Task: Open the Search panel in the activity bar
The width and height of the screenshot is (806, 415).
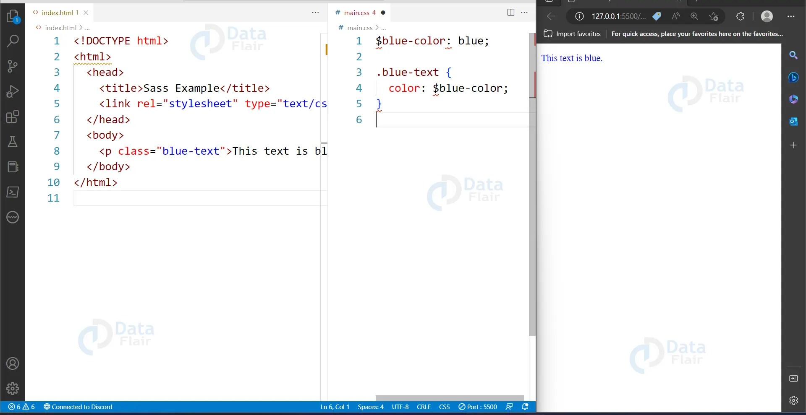Action: (x=13, y=41)
